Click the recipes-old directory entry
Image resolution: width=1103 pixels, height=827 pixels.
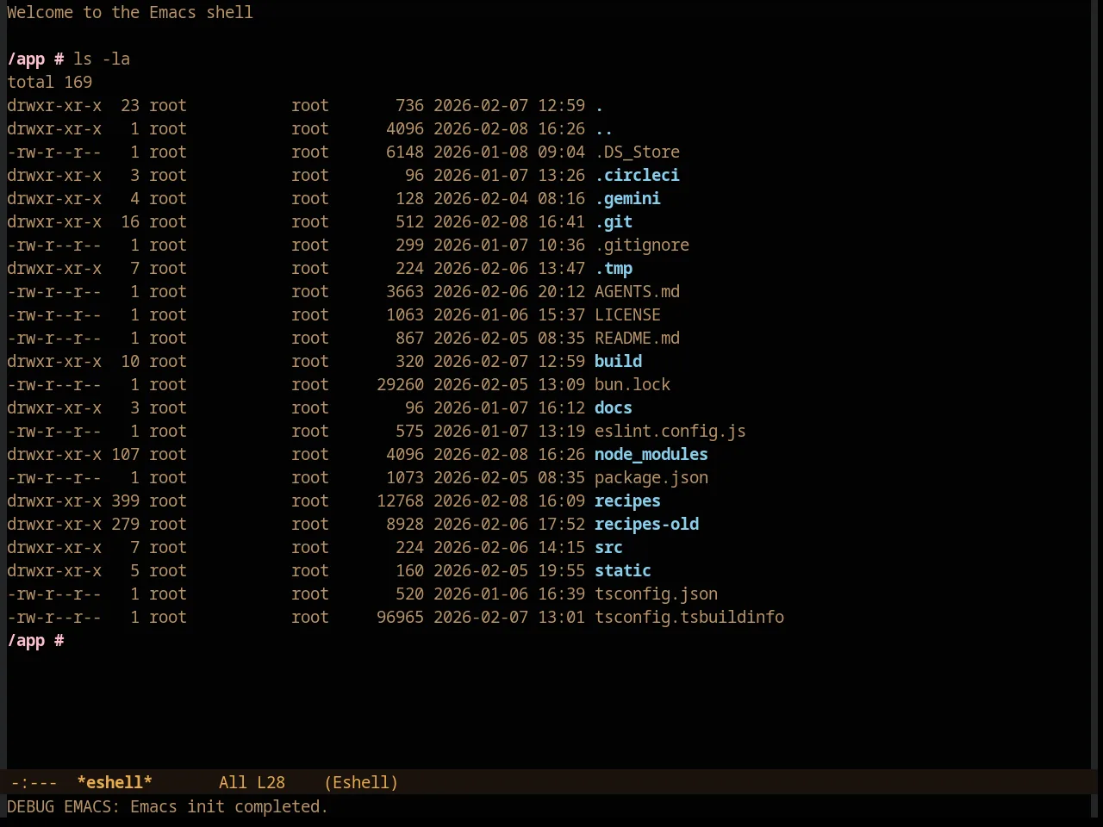[646, 524]
